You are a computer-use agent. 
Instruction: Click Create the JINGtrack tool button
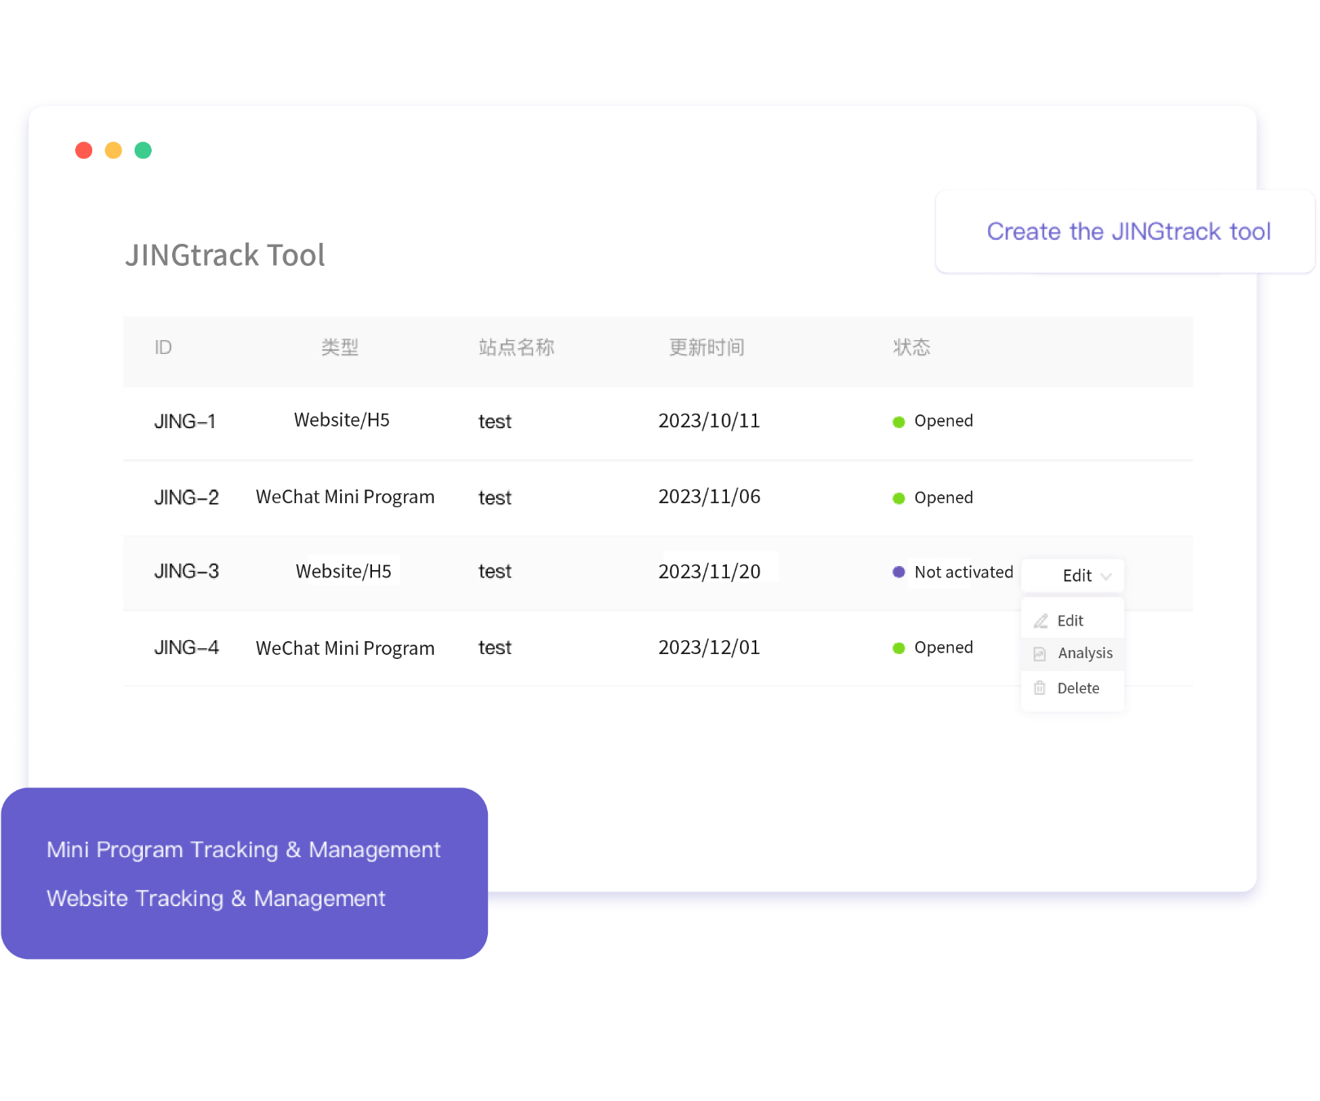[x=1127, y=232]
